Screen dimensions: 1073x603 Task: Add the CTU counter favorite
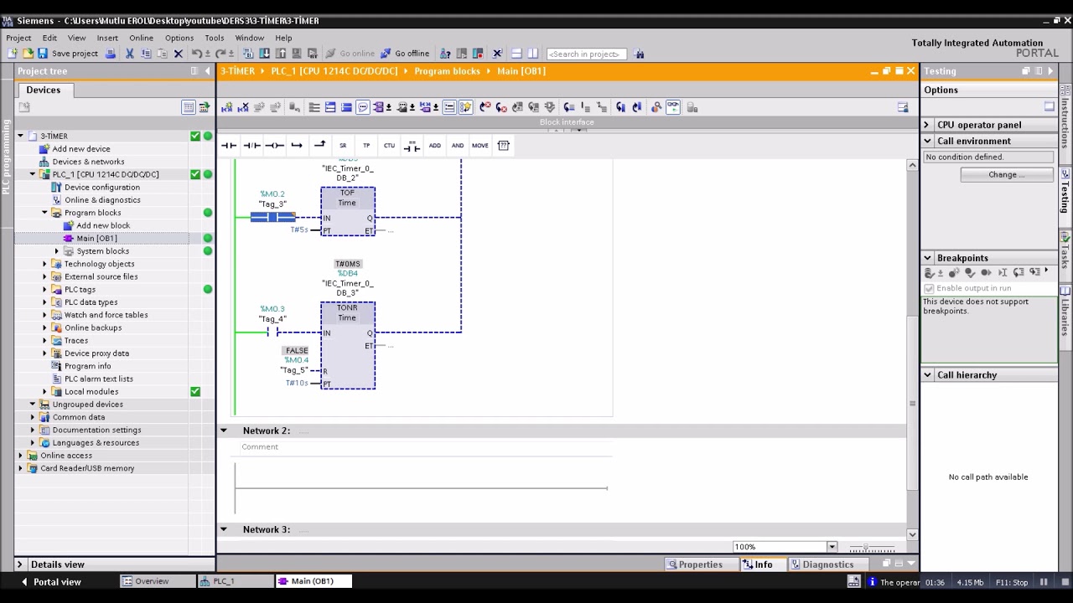click(389, 146)
